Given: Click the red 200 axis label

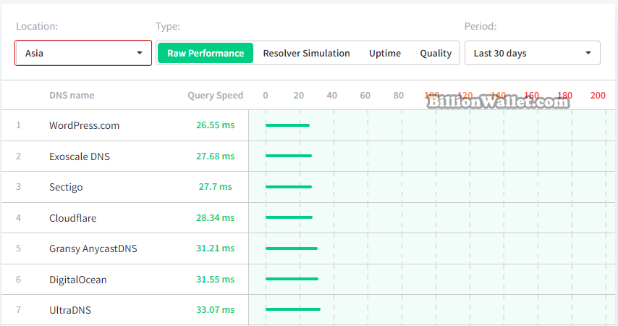Looking at the screenshot, I should 598,95.
